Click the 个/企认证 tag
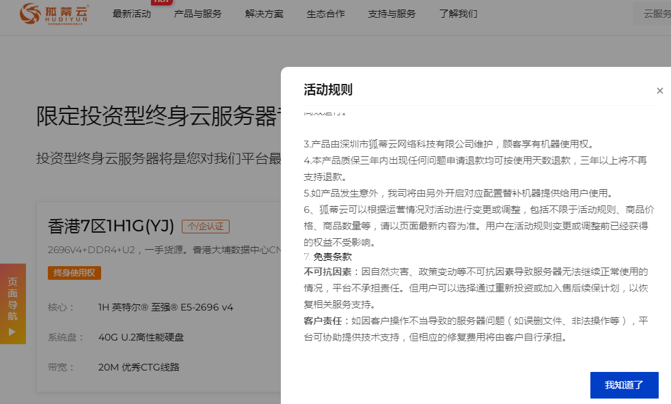Screen dimensions: 671x404 coord(205,227)
